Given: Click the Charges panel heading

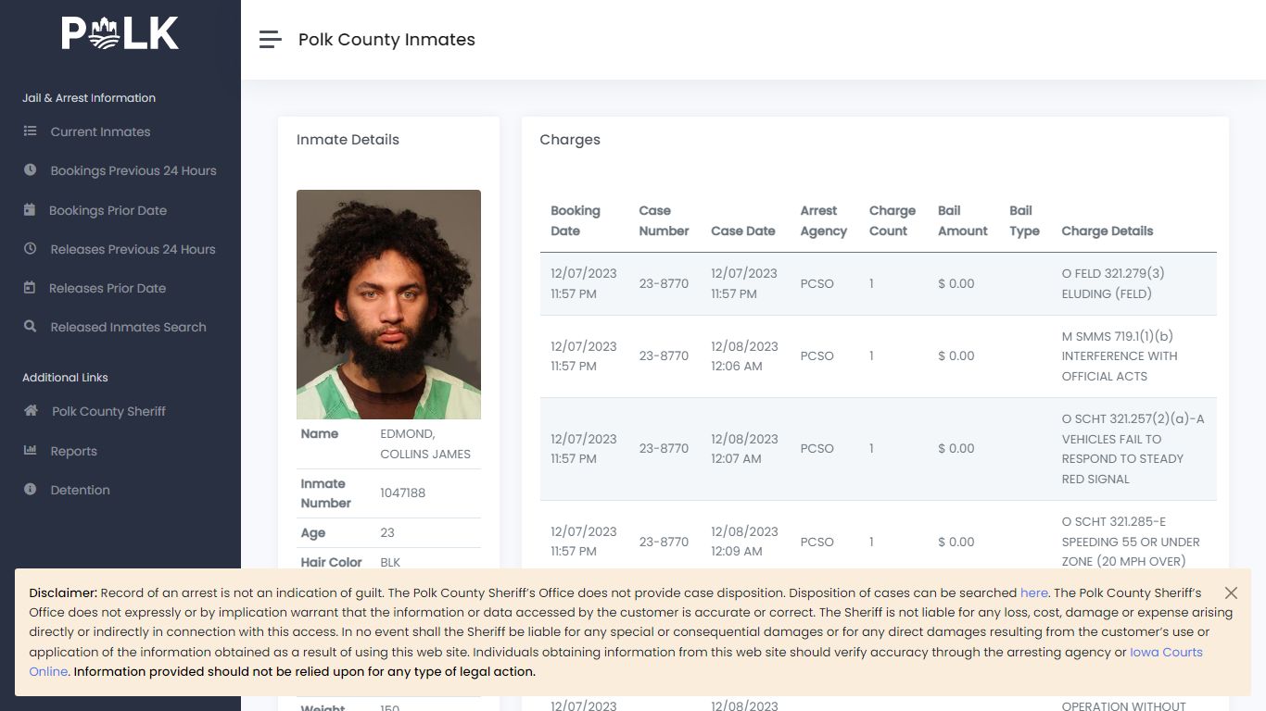Looking at the screenshot, I should coord(570,140).
